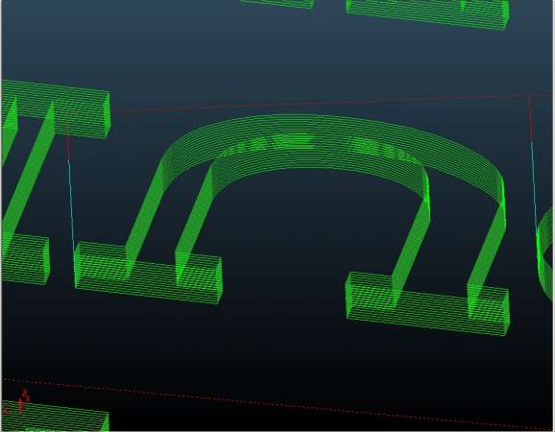Click the Omega's left serif foot toolpath
The image size is (555, 432).
coord(149,273)
